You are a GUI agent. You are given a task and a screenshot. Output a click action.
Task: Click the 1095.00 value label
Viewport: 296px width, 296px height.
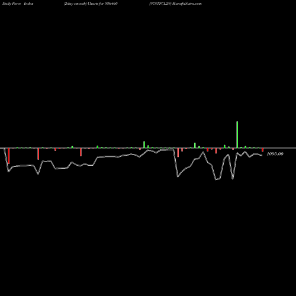pos(275,154)
